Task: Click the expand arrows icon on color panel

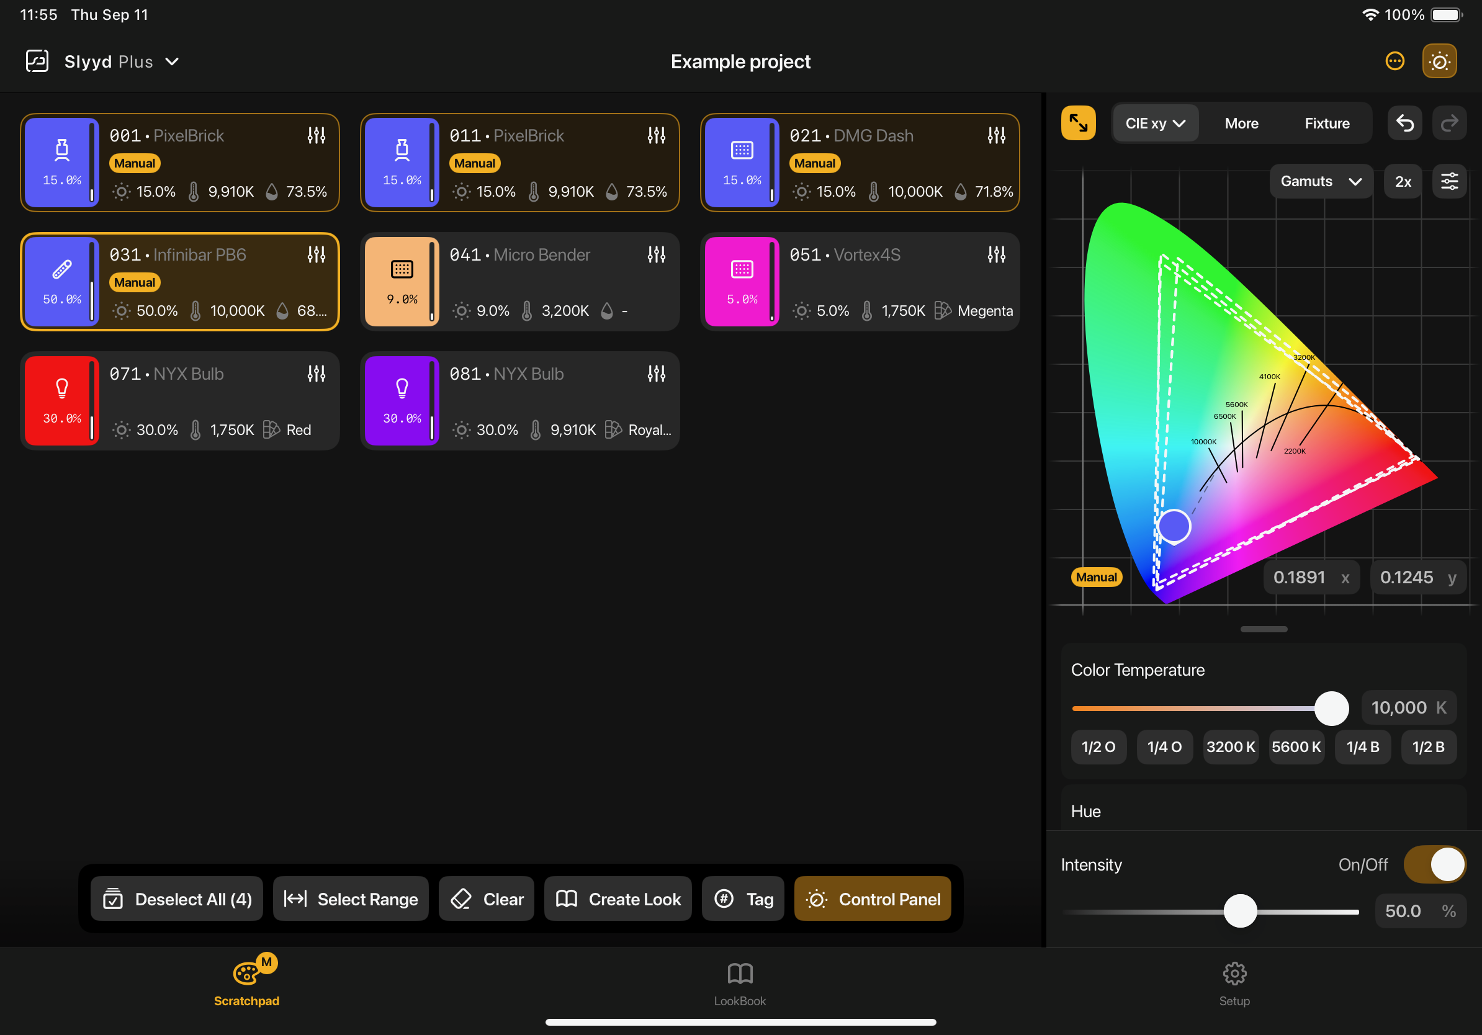Action: 1078,123
